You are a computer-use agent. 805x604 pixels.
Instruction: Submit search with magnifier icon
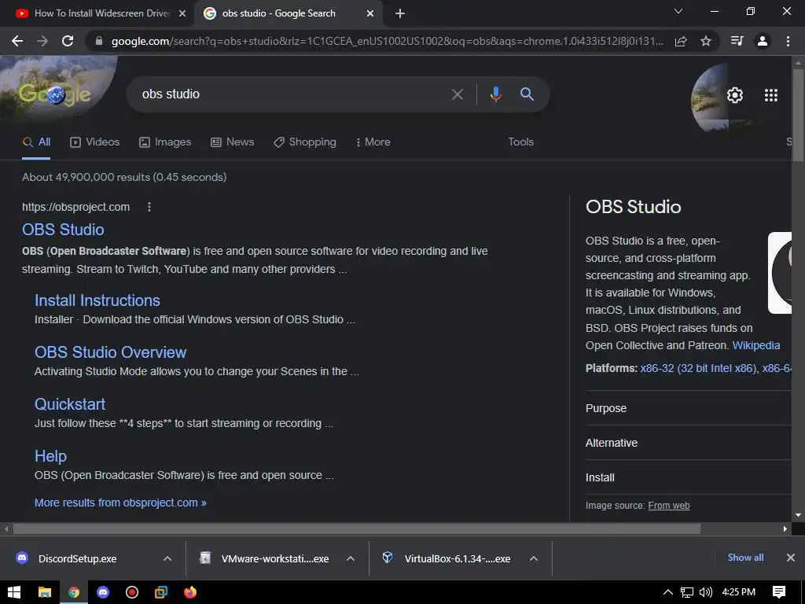pyautogui.click(x=527, y=94)
